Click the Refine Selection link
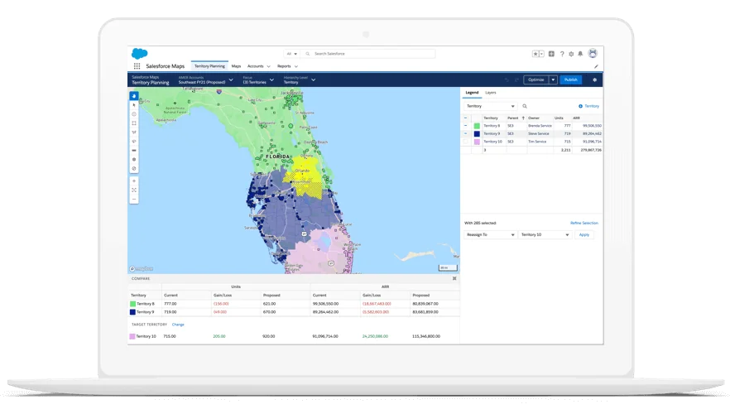The width and height of the screenshot is (730, 414). coord(584,223)
